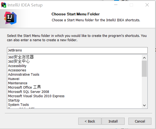The width and height of the screenshot is (156, 129).
Task: Click the IntelliJ IDEA title bar icon
Action: pos(3,5)
